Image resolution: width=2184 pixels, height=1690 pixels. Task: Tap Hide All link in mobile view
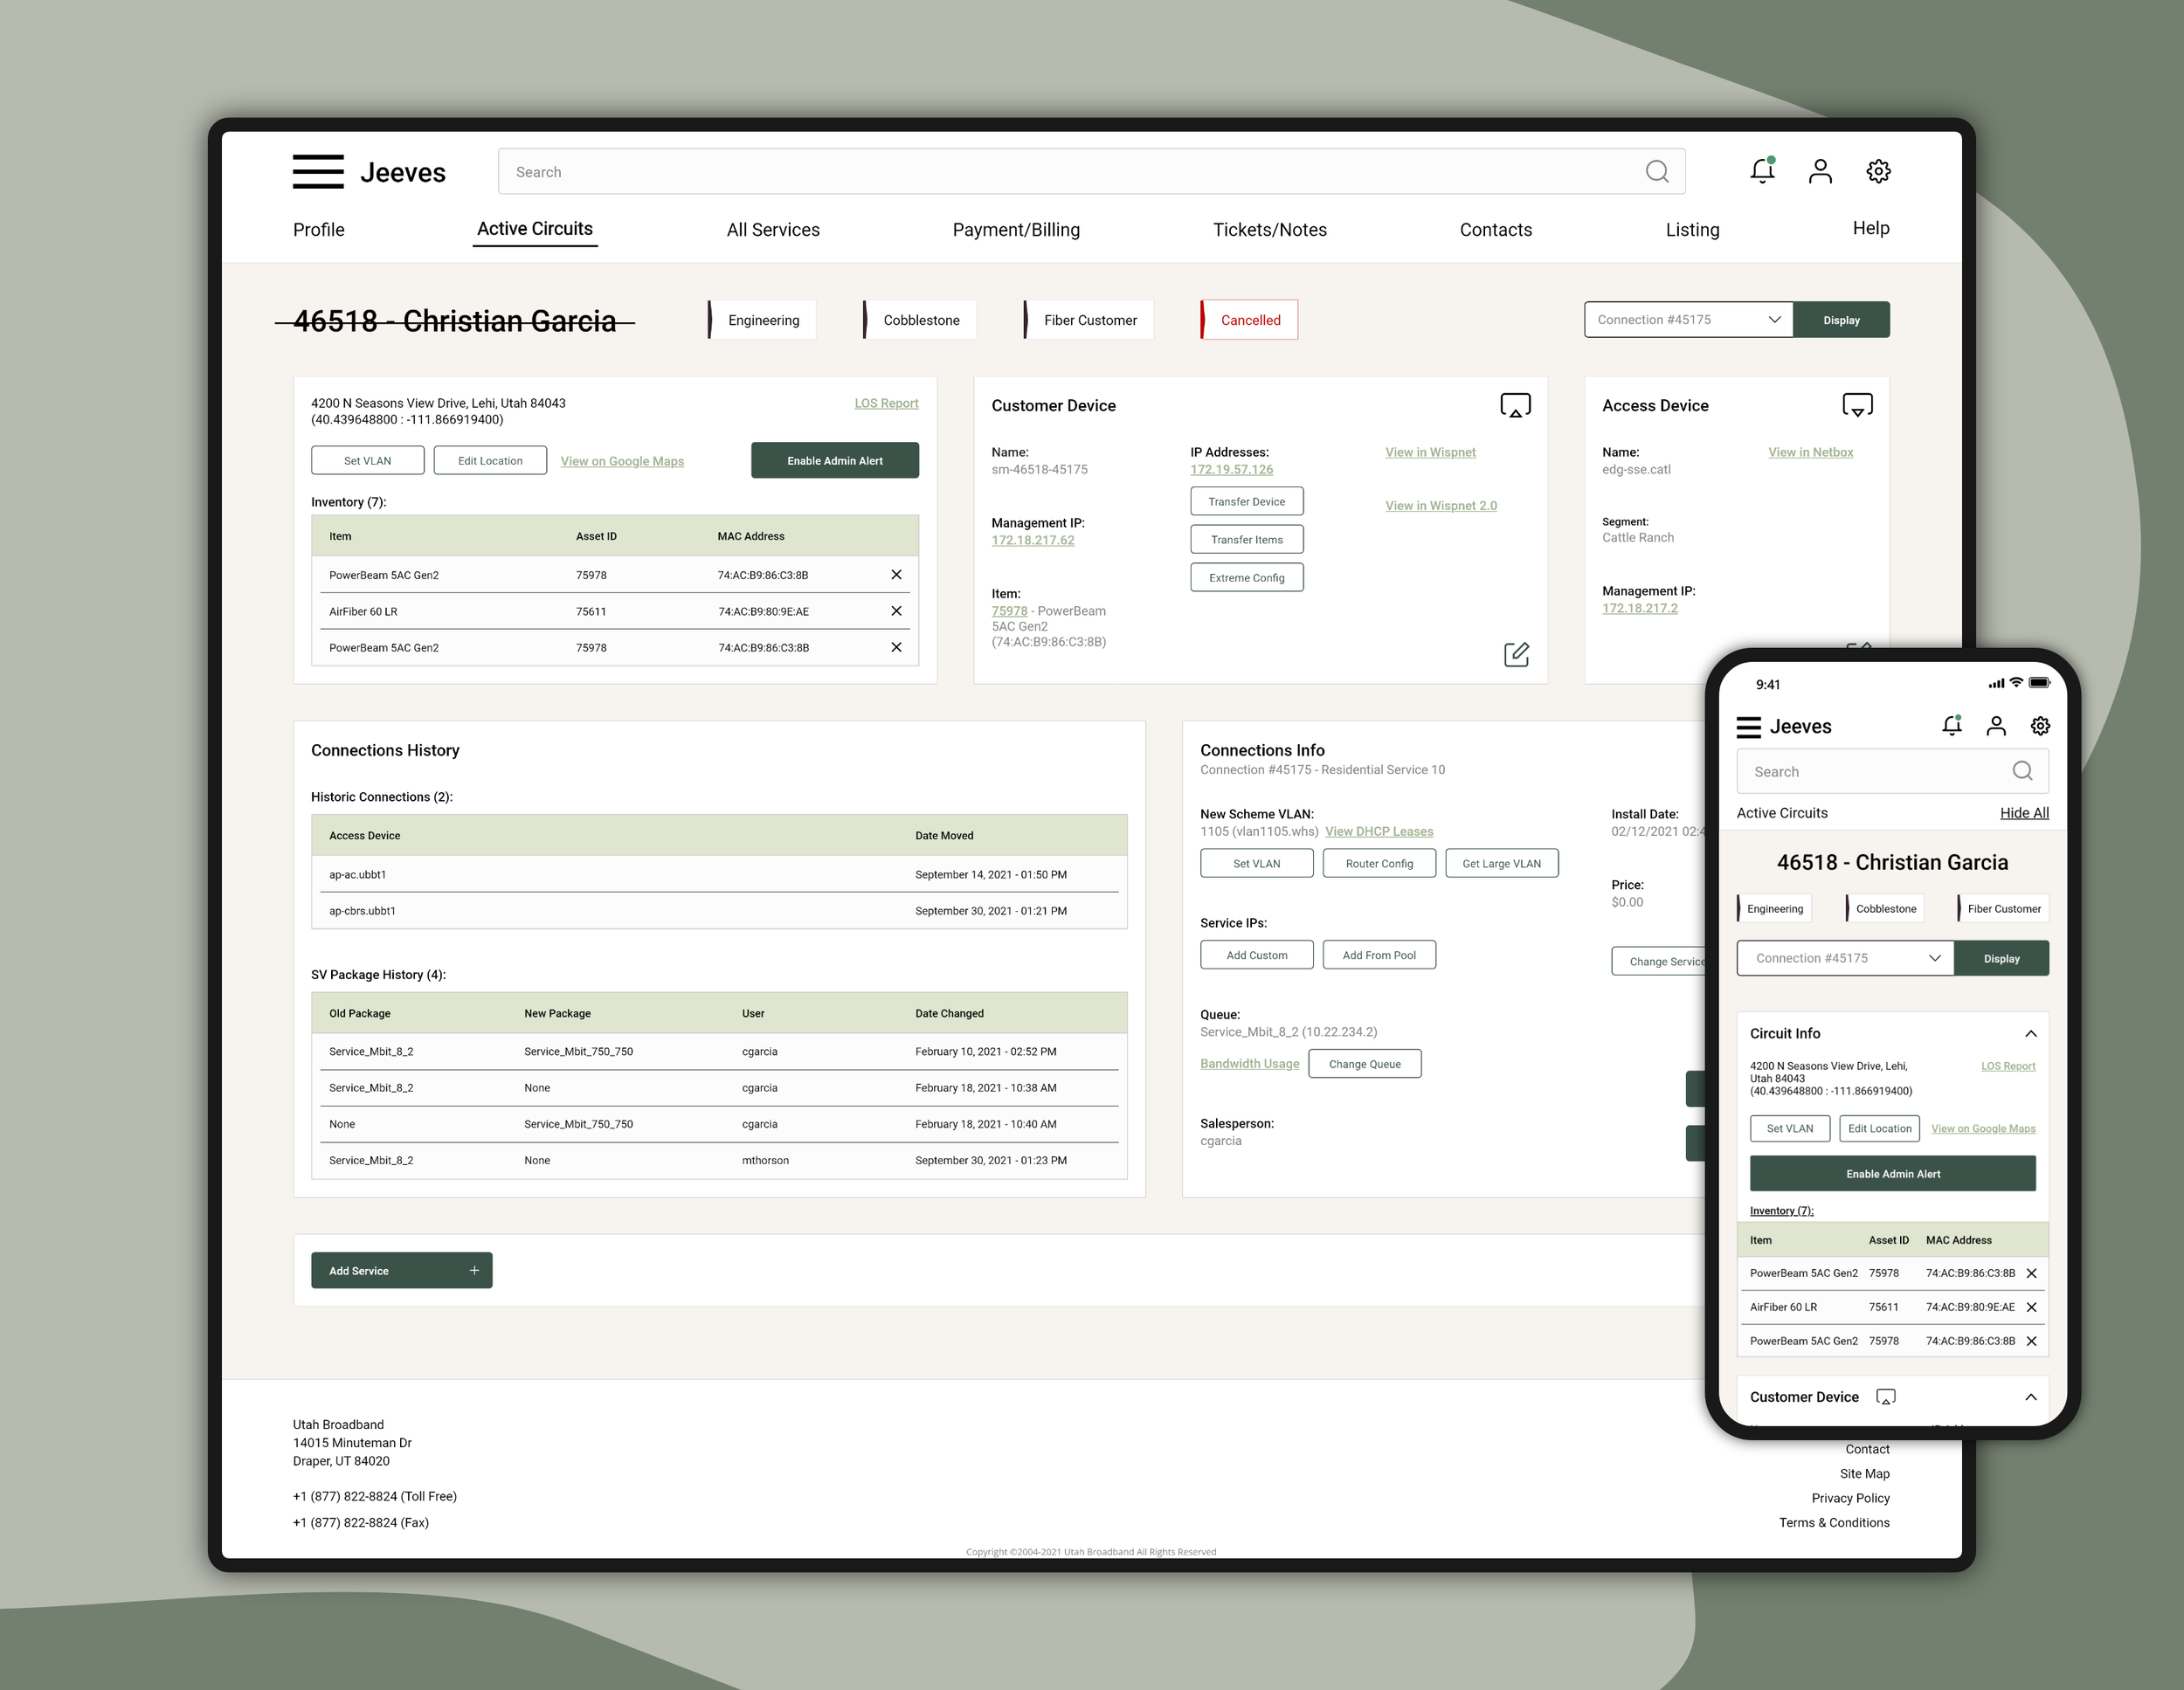(2023, 813)
